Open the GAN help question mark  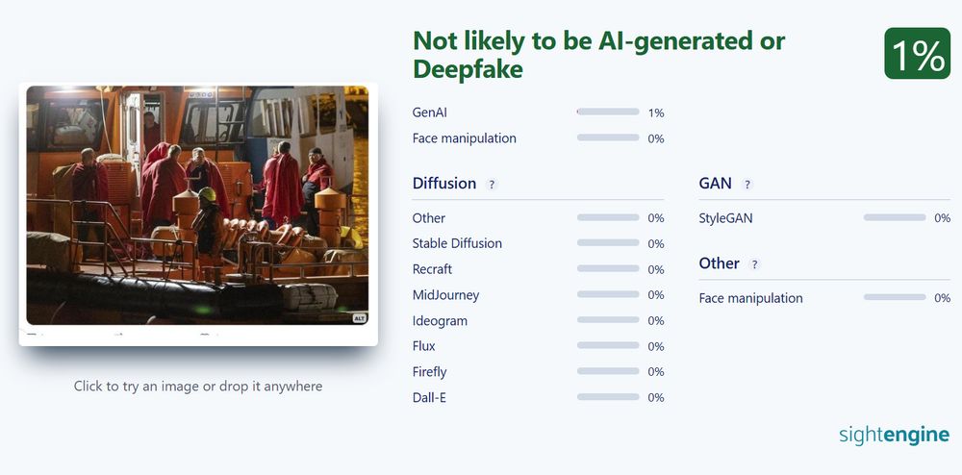(x=747, y=184)
